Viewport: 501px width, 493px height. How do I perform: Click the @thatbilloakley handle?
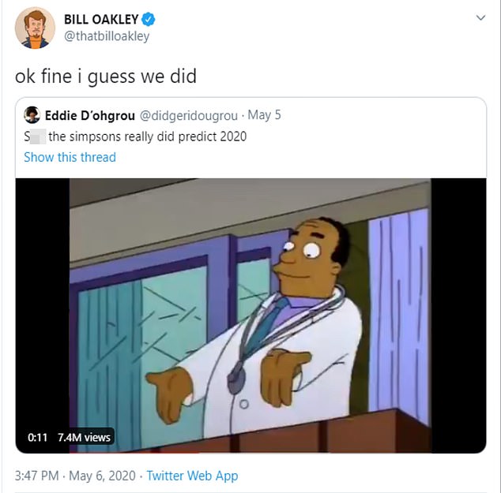tap(106, 36)
